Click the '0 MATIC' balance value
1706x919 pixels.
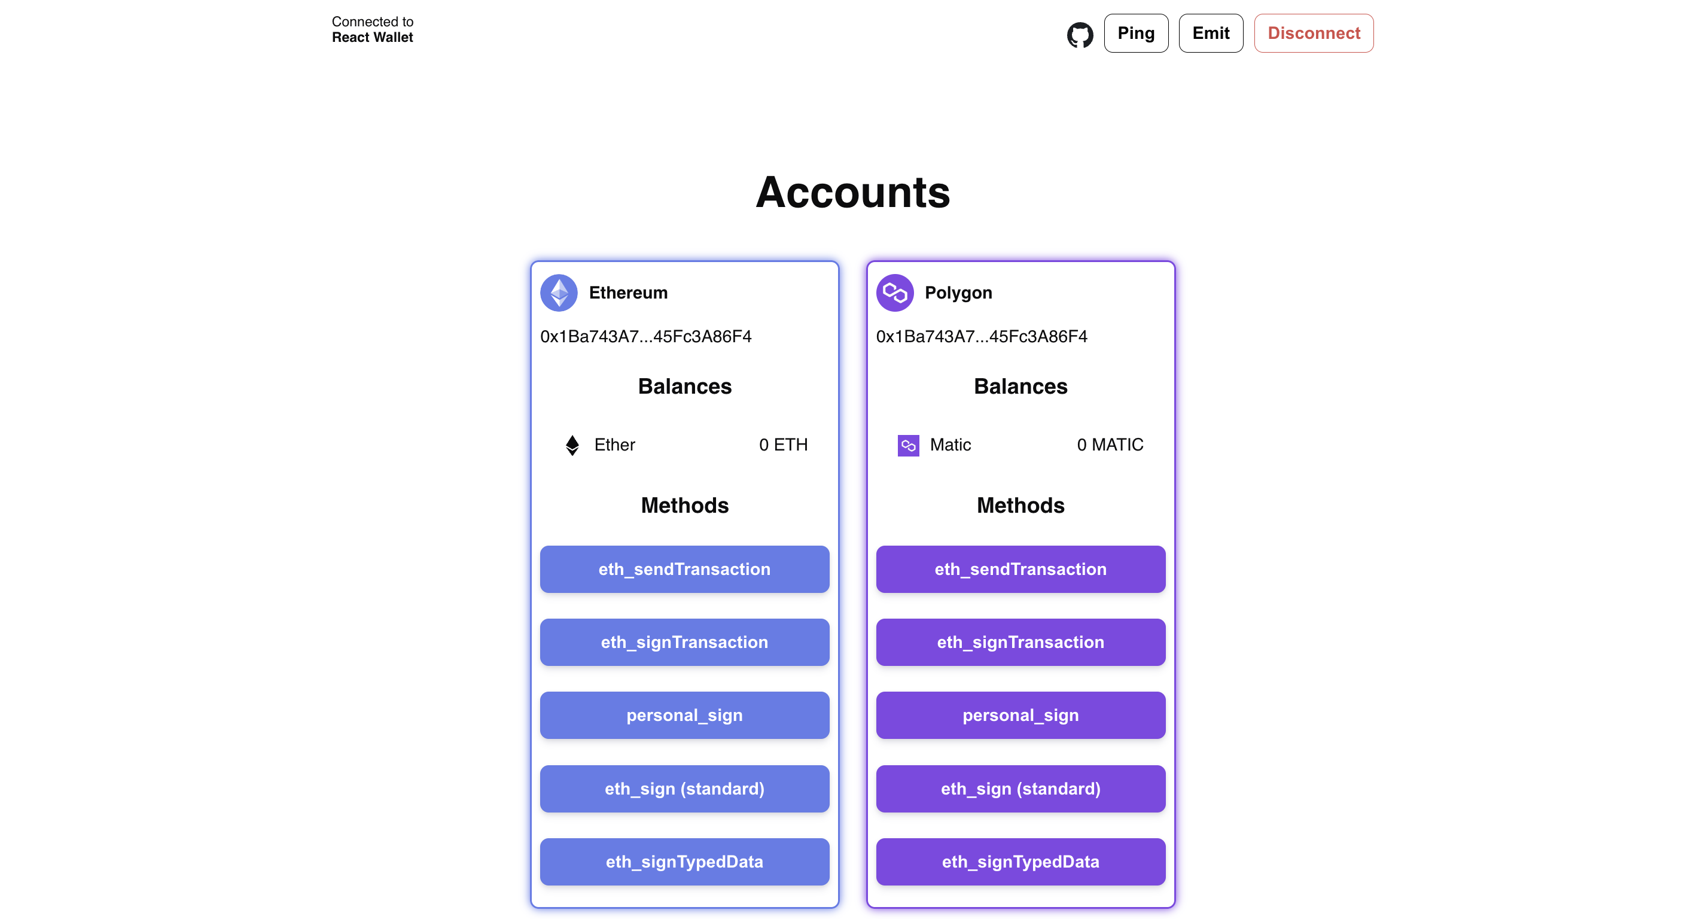click(1110, 445)
